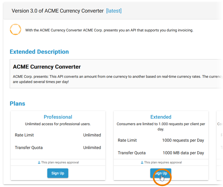The image size is (223, 187).
Task: Sign up for the Extended plan
Action: click(x=161, y=173)
